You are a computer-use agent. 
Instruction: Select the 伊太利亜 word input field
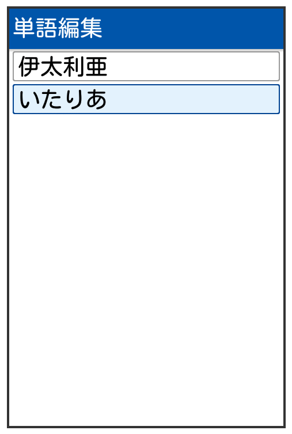click(146, 66)
